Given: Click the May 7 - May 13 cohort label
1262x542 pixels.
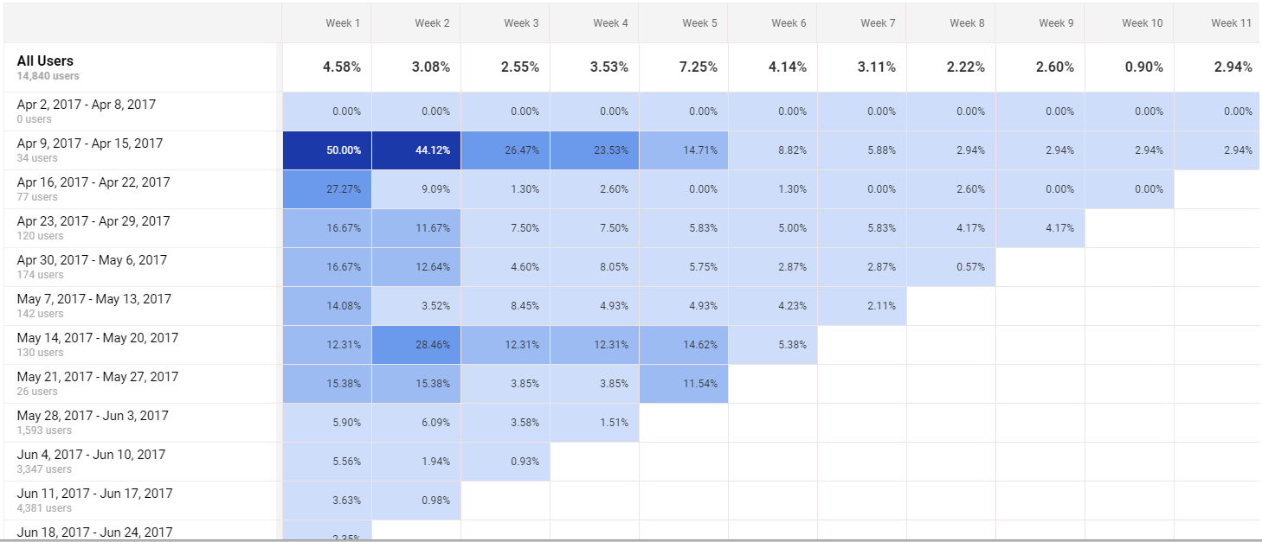Looking at the screenshot, I should [x=87, y=298].
